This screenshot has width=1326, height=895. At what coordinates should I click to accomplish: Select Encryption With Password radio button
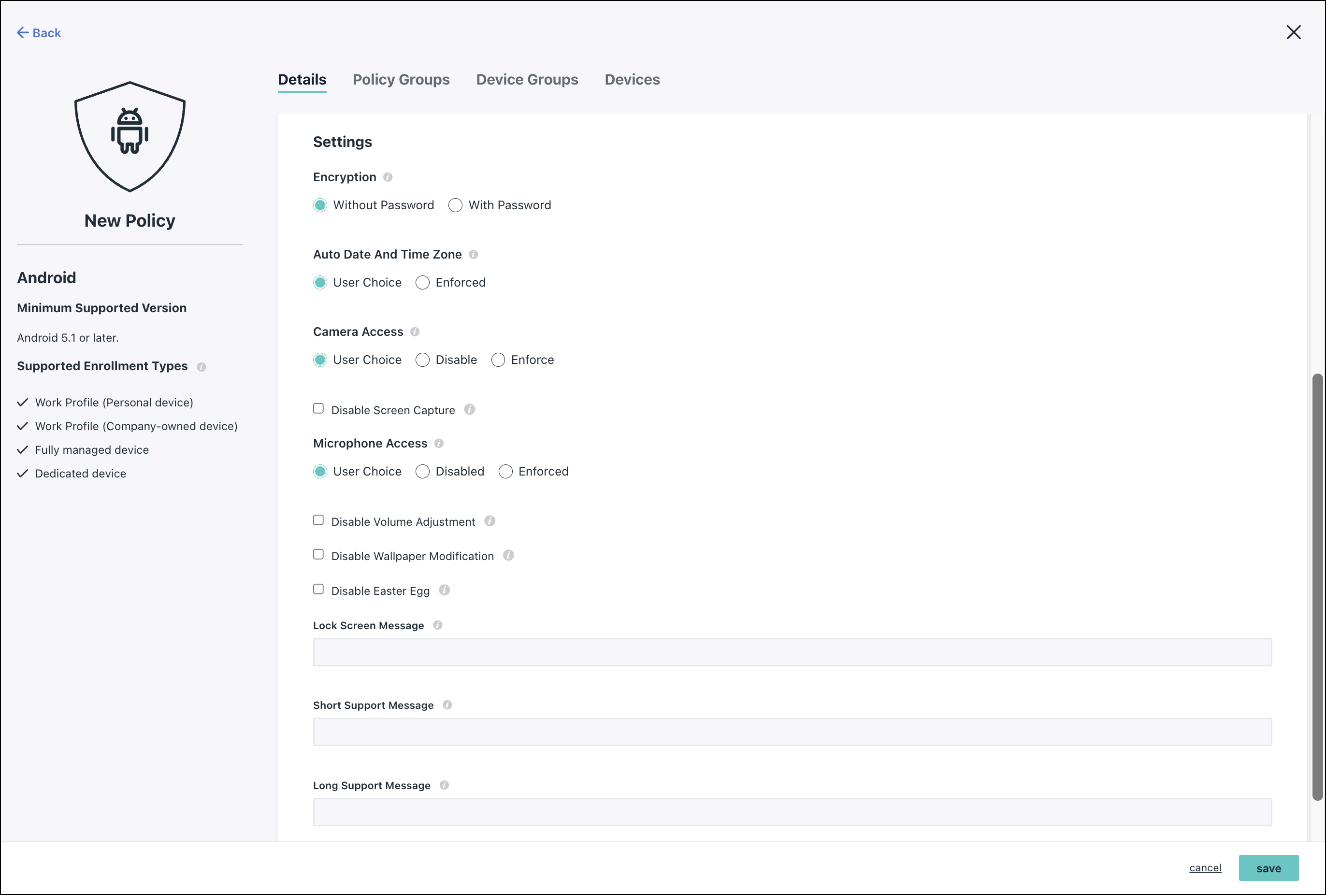pos(454,205)
